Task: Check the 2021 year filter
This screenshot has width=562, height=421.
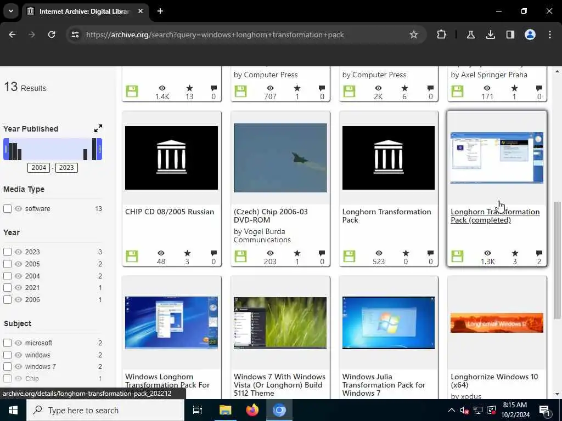Action: [x=7, y=288]
